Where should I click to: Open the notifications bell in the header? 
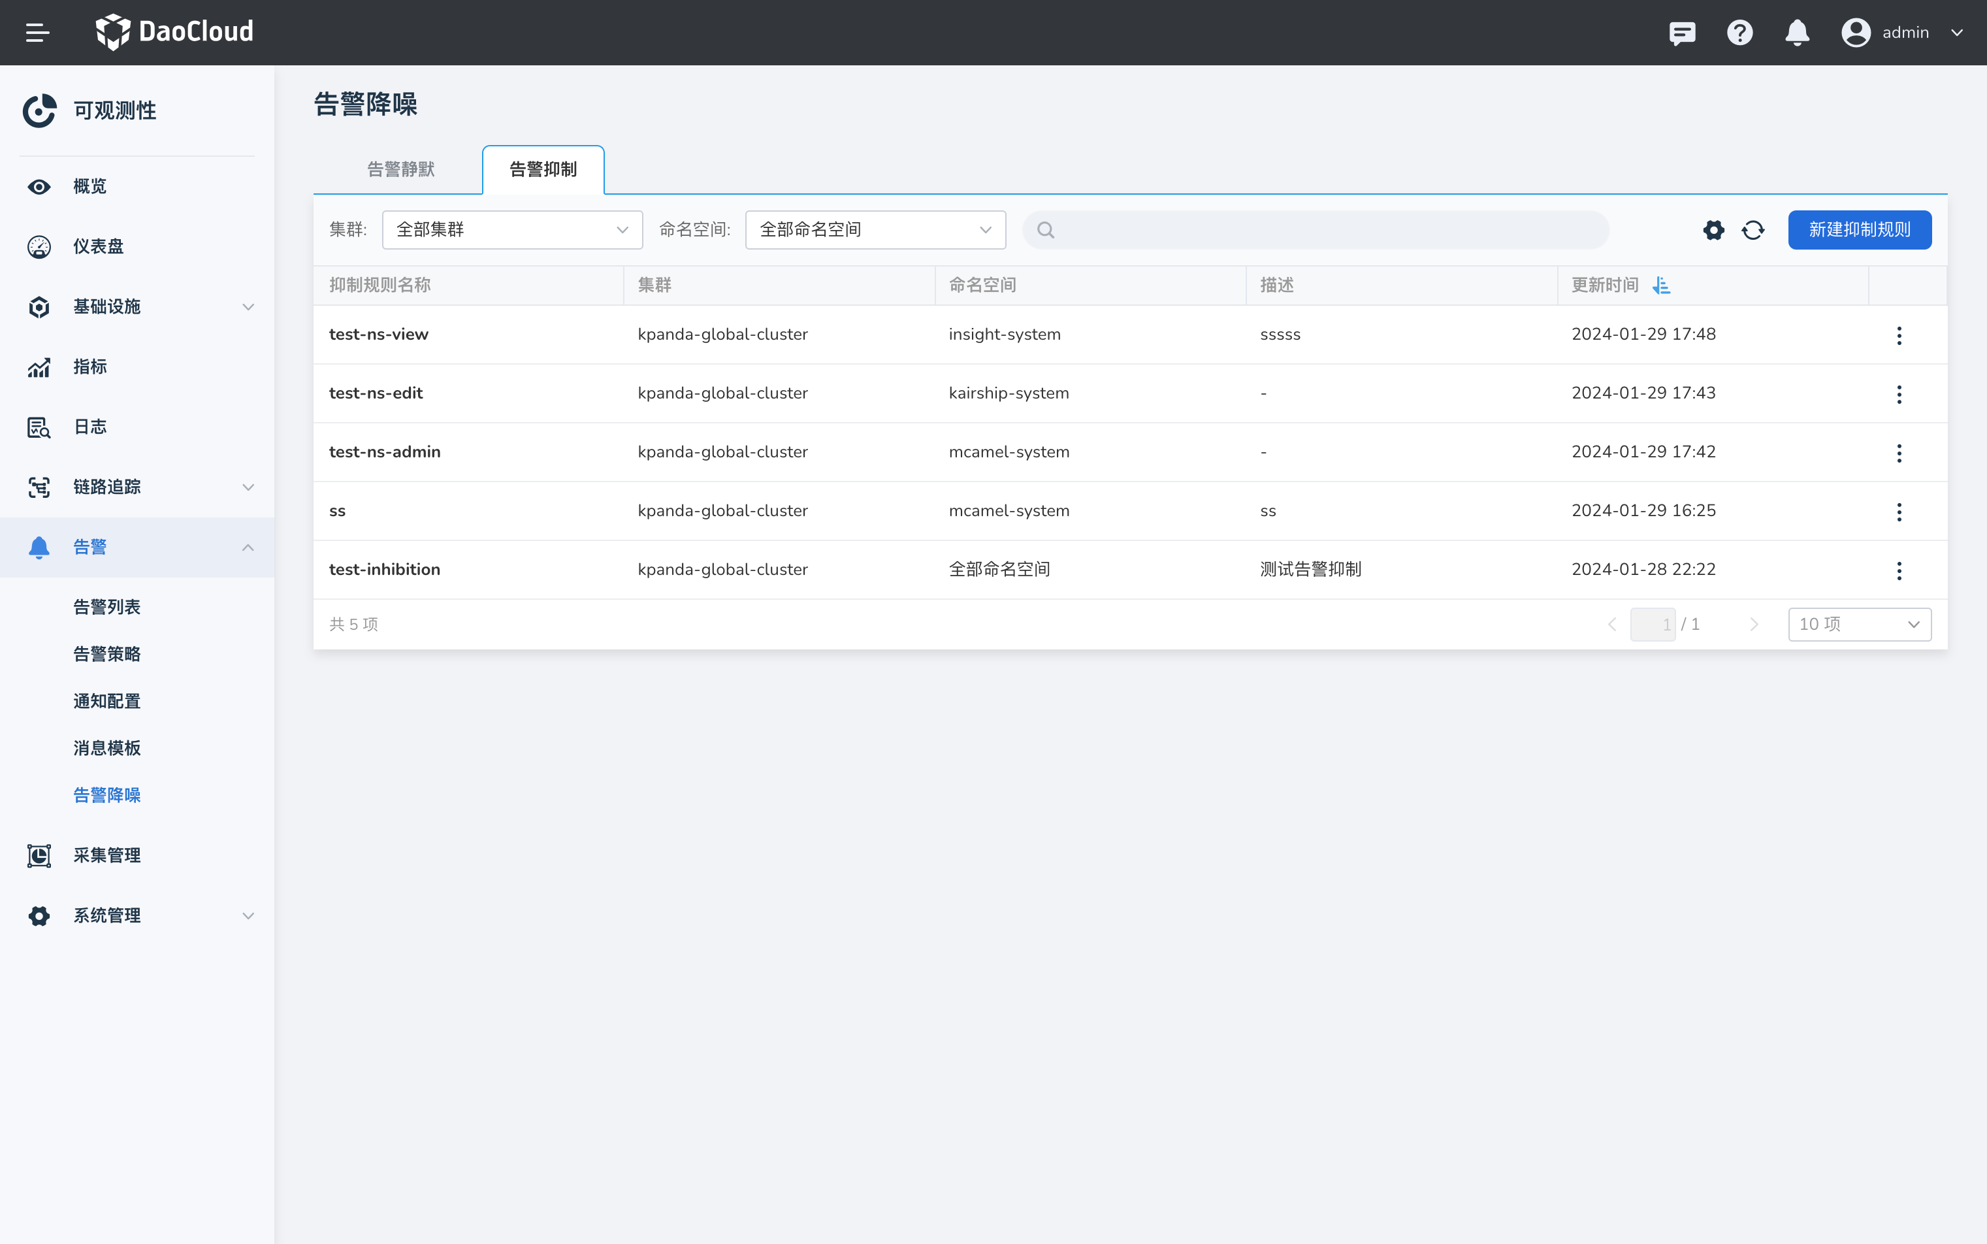(x=1797, y=33)
